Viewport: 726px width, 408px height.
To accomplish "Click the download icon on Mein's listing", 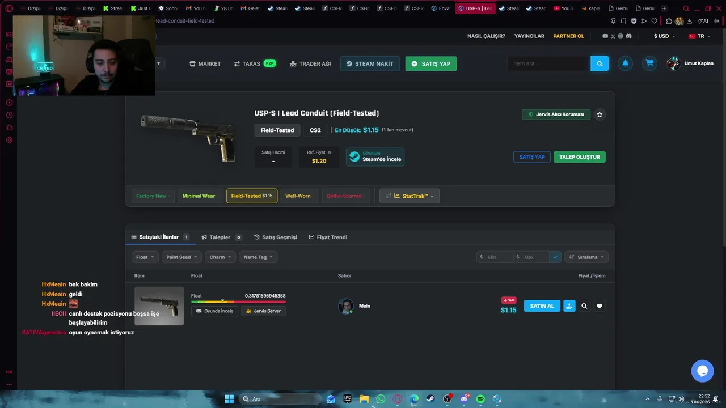I will 569,306.
